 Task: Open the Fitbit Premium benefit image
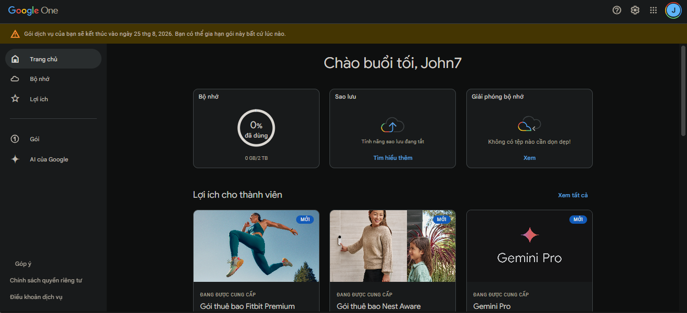256,246
